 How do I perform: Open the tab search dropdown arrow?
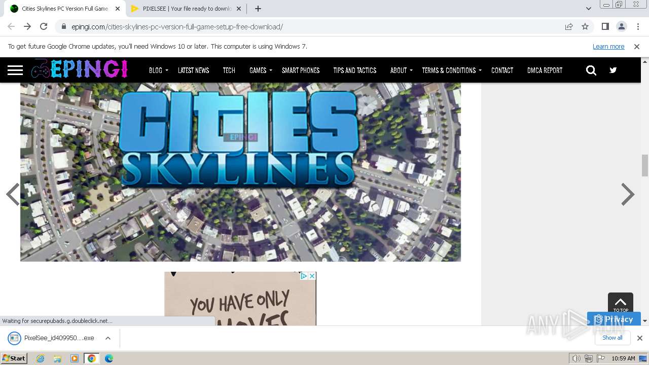pos(589,9)
